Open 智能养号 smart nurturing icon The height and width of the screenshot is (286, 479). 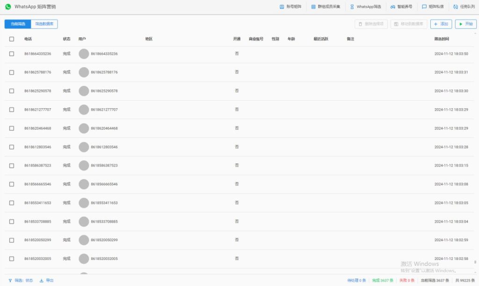coord(393,7)
